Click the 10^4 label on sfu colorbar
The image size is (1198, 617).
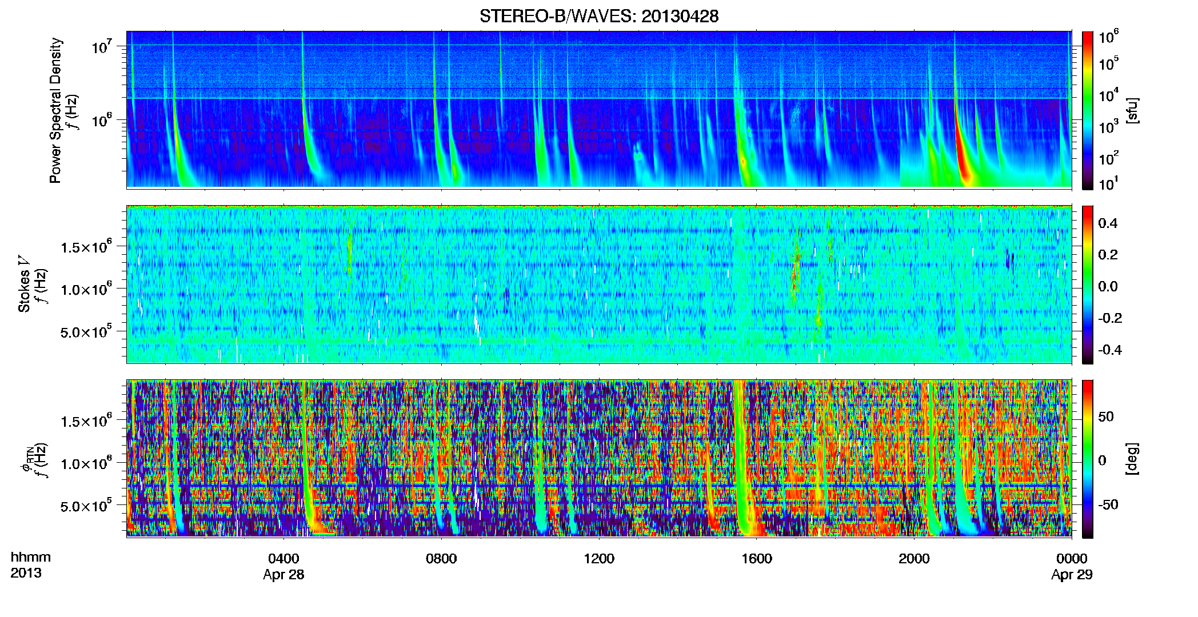pyautogui.click(x=1108, y=95)
